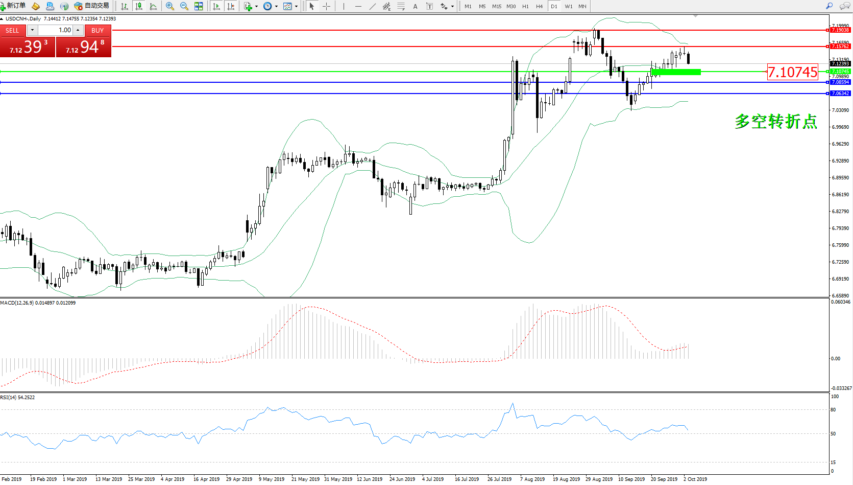The width and height of the screenshot is (853, 485).
Task: Click the tile windows icon
Action: point(199,6)
